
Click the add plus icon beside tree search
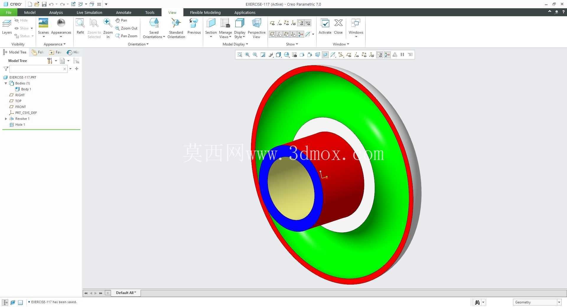coord(77,69)
